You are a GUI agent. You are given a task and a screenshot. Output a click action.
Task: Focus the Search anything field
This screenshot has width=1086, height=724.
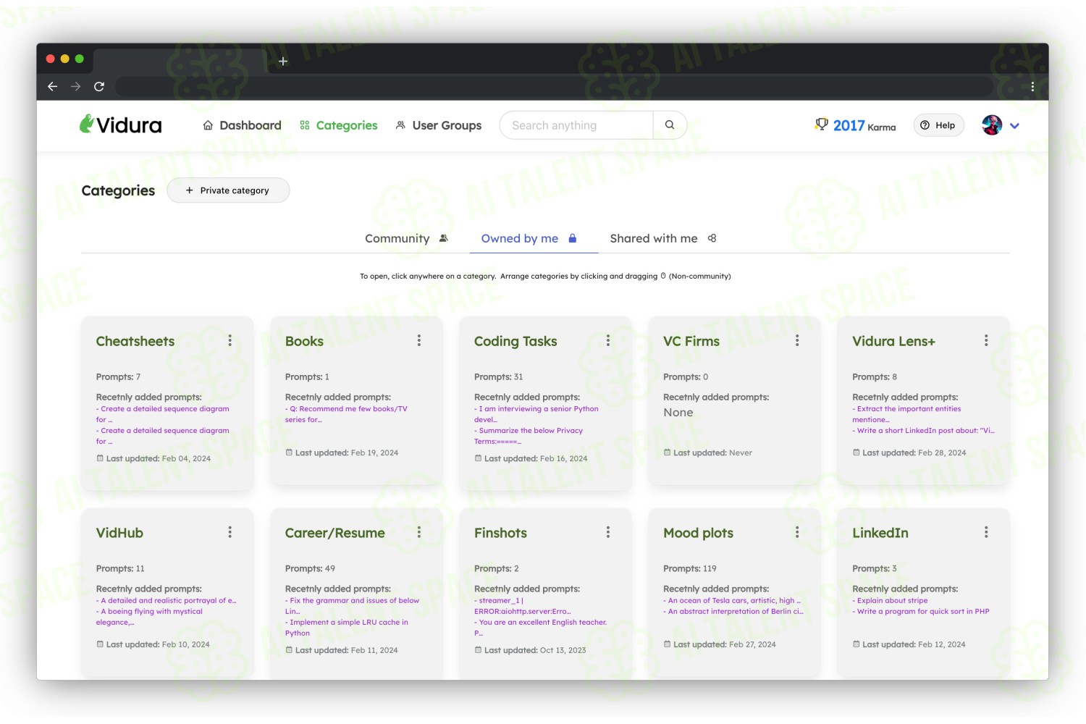576,125
